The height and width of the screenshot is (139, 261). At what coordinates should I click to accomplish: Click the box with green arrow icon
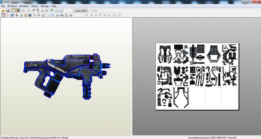(x=34, y=15)
